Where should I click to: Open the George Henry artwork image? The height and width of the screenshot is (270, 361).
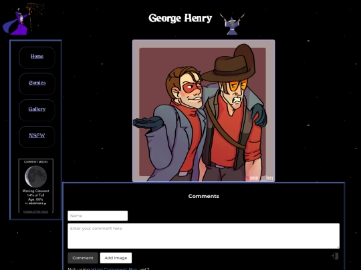(x=203, y=111)
